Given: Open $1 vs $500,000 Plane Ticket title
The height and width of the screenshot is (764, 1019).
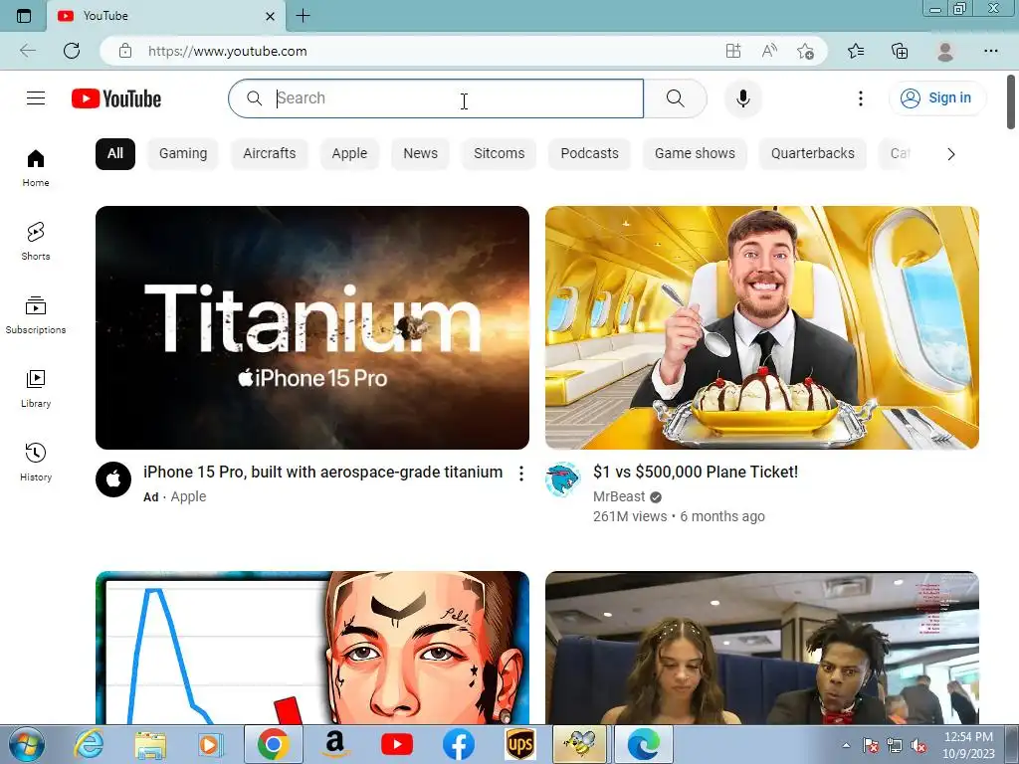Looking at the screenshot, I should point(696,472).
